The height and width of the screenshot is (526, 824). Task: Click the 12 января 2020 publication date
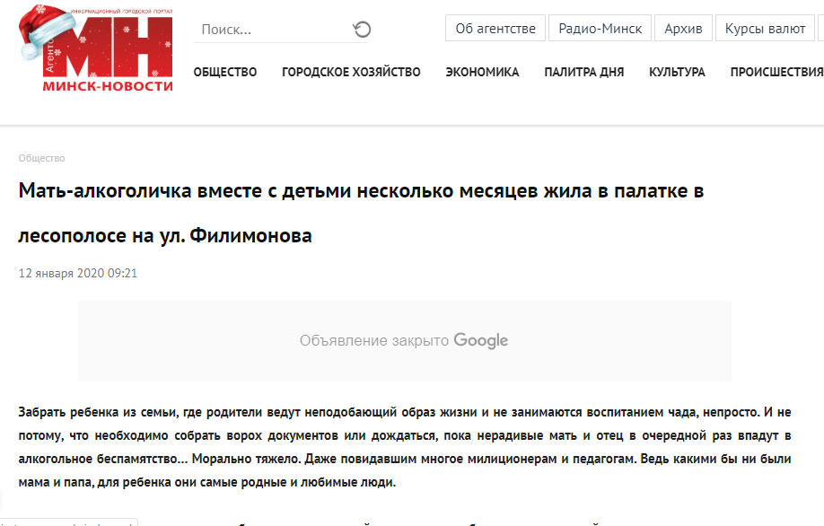77,273
